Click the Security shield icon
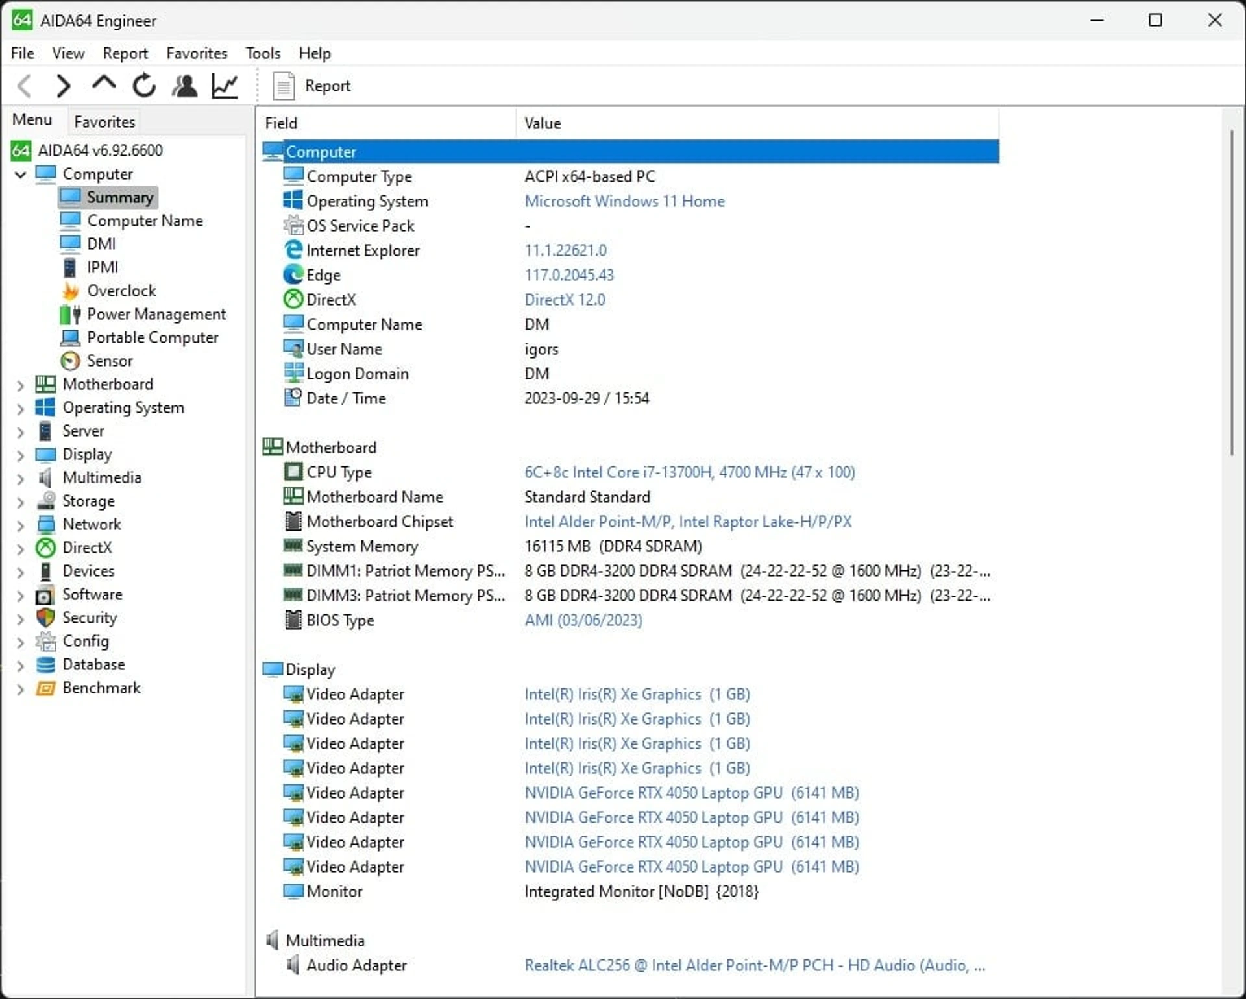 [45, 618]
